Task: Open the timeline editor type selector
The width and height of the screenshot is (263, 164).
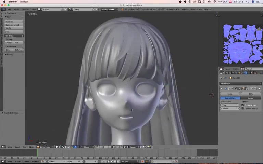Action: (4, 162)
